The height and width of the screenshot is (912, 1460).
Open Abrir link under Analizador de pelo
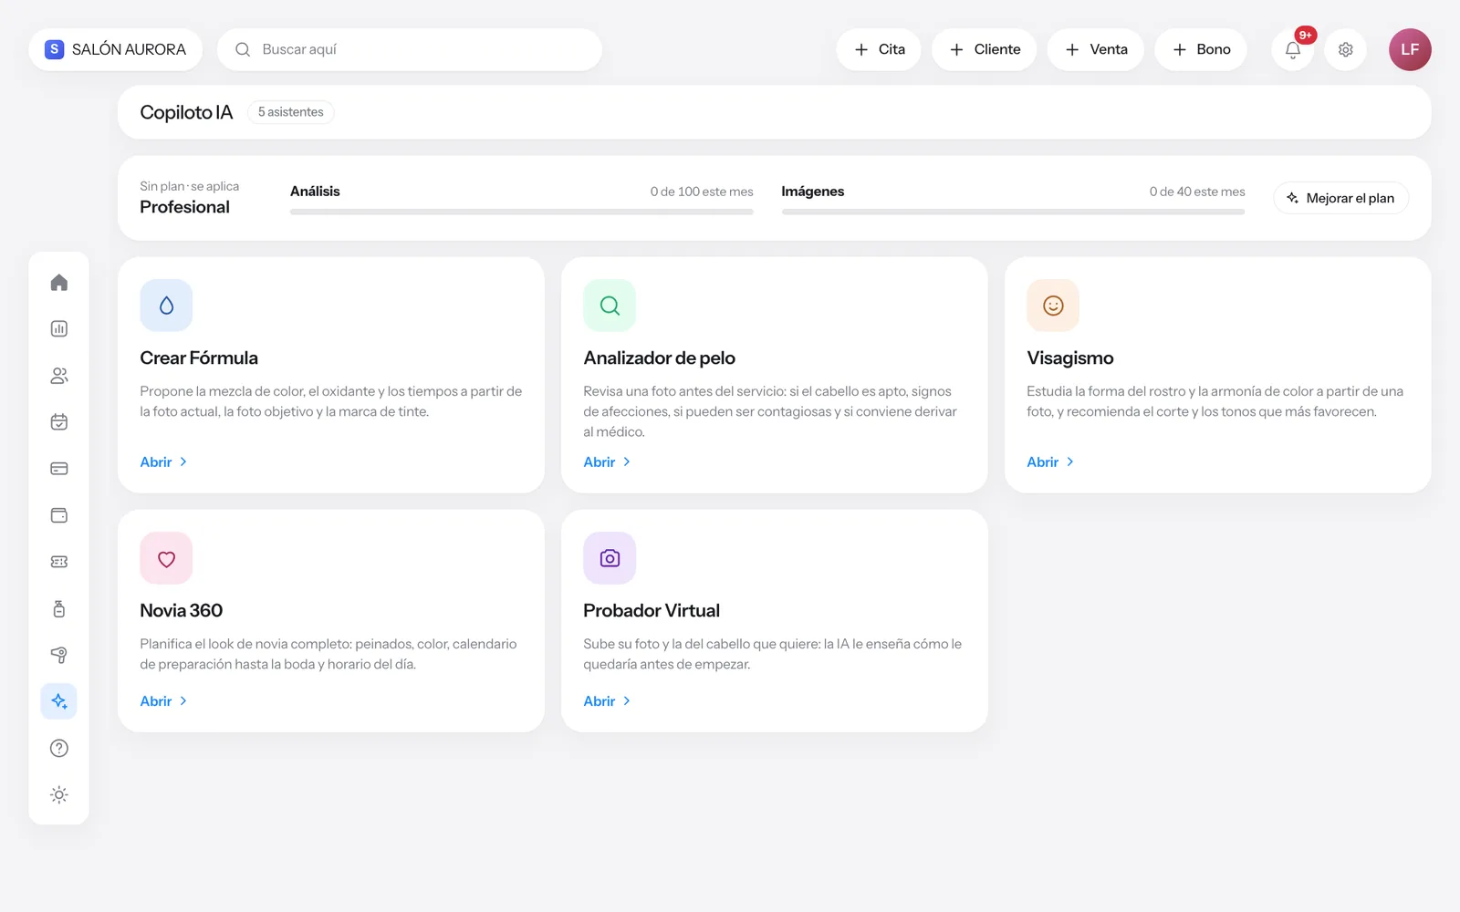607,462
